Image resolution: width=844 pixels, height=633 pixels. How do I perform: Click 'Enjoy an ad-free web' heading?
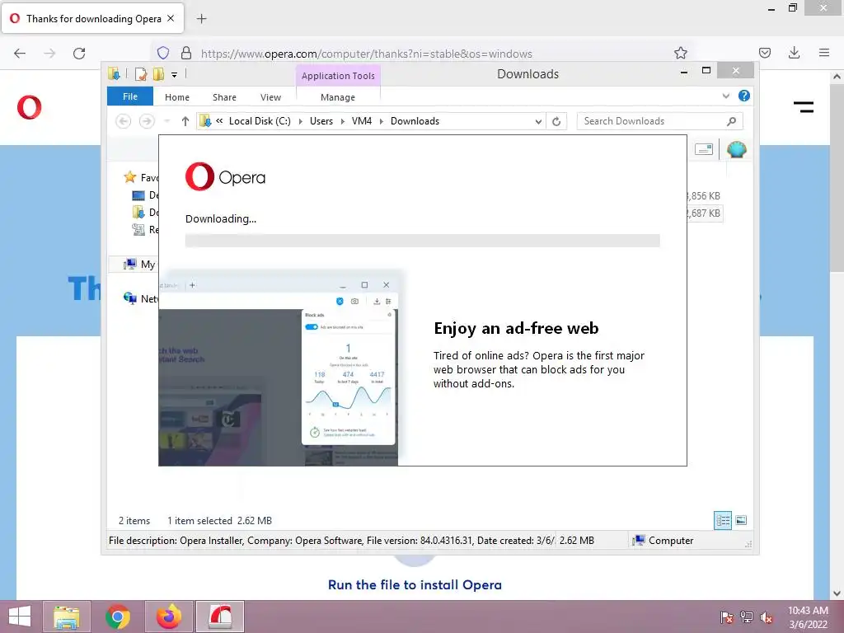[516, 328]
